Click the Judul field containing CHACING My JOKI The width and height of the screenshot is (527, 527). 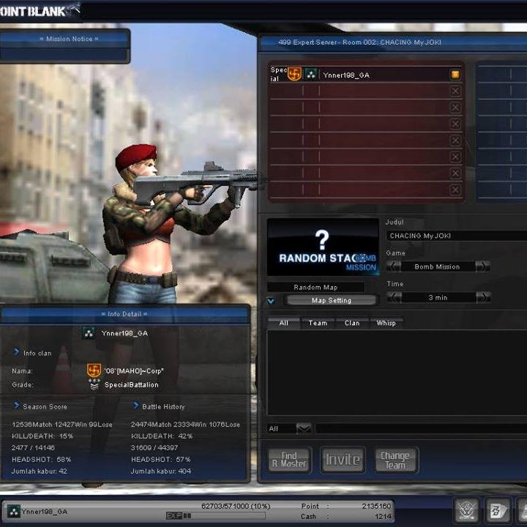pos(457,236)
